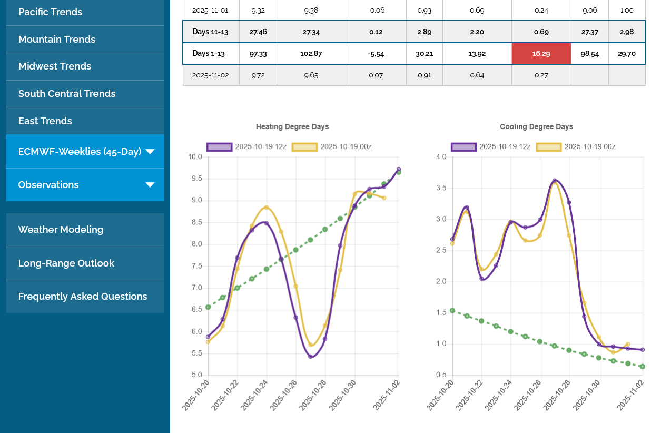Click the red 16.29 table cell
The height and width of the screenshot is (433, 651).
pos(541,54)
